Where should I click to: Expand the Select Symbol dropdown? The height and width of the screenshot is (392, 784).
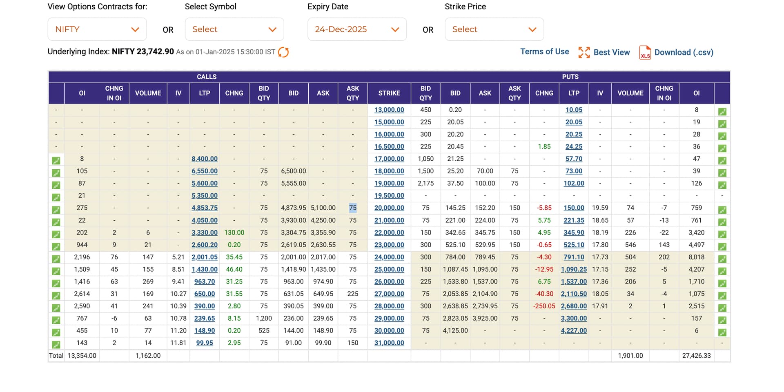click(x=234, y=29)
